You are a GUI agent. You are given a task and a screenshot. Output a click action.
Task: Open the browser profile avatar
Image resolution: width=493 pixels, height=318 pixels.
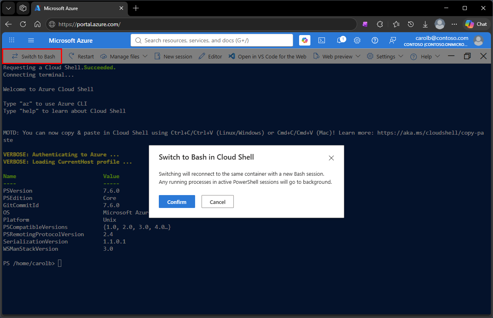(x=440, y=24)
